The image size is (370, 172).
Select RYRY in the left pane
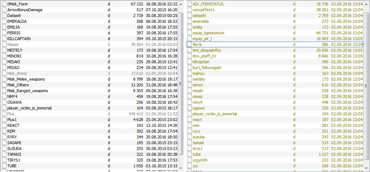pos(90,137)
